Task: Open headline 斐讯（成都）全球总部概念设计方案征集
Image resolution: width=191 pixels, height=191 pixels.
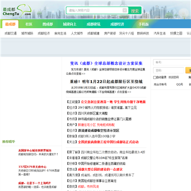Action: tap(106, 63)
